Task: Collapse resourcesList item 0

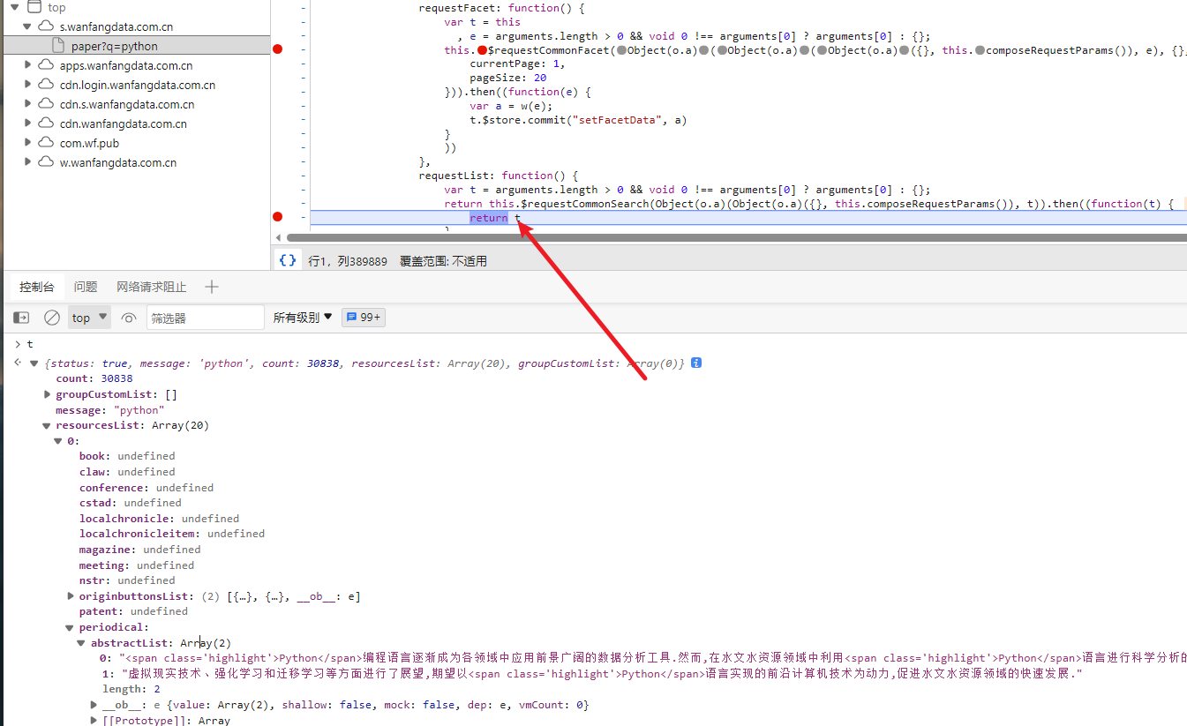Action: [58, 441]
